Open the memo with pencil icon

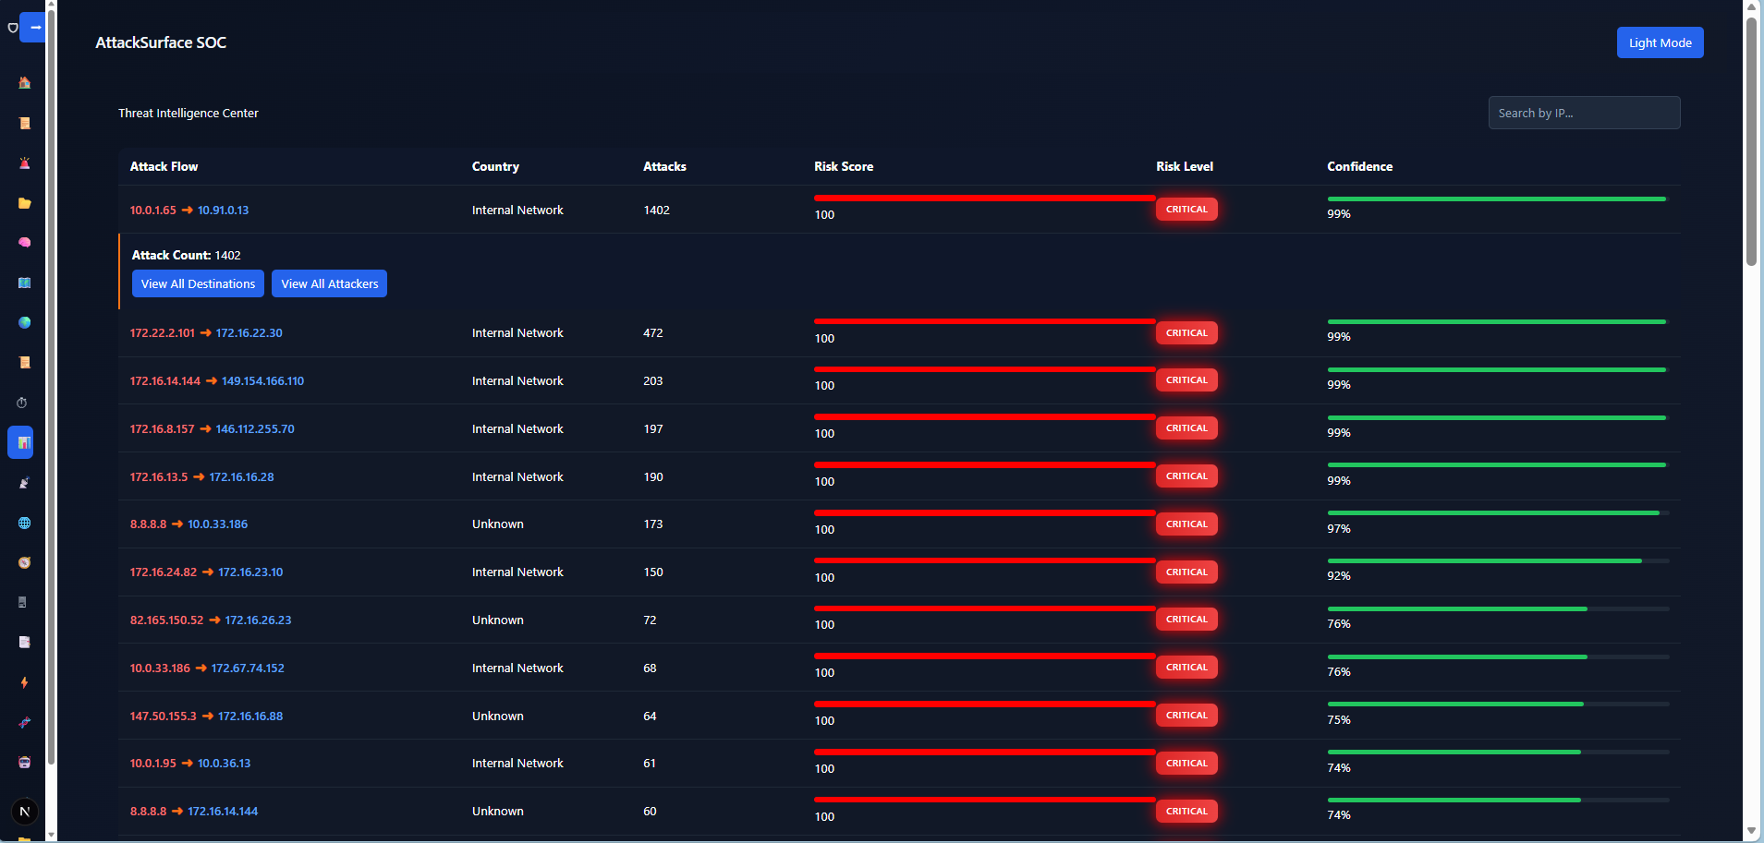click(x=25, y=642)
